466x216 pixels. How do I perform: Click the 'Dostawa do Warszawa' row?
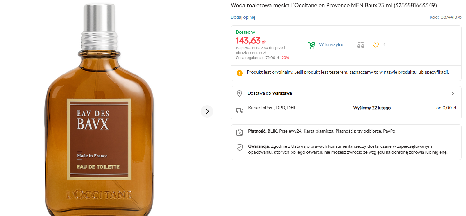(x=269, y=93)
